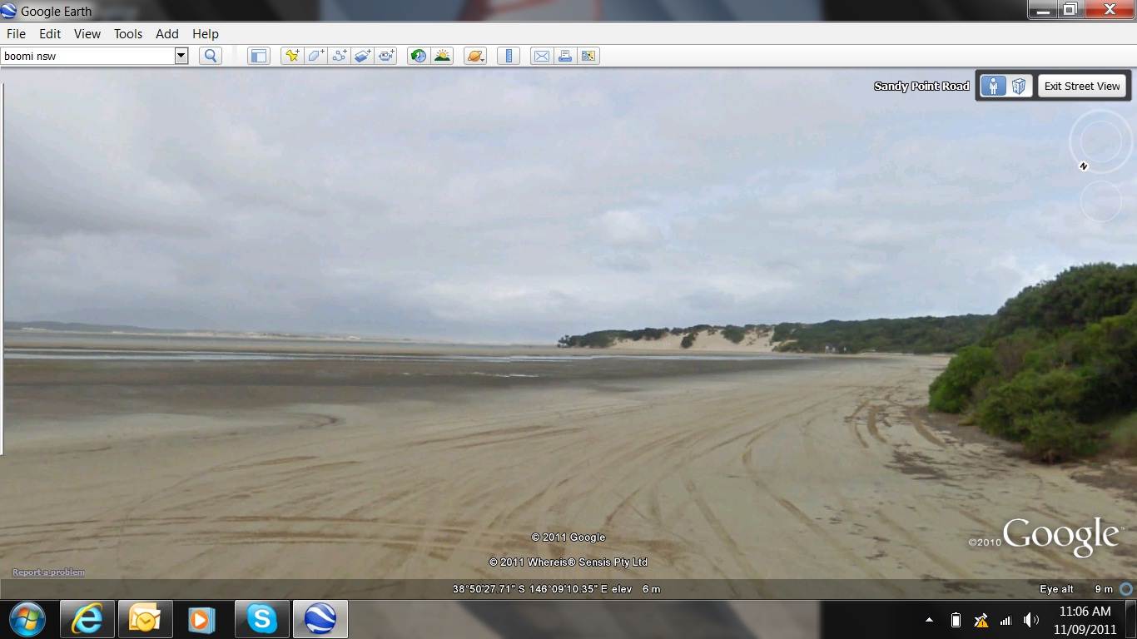Click the Print icon in toolbar
Image resolution: width=1137 pixels, height=639 pixels.
tap(565, 56)
